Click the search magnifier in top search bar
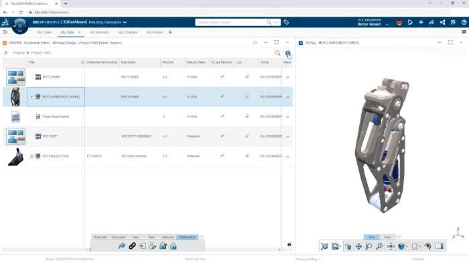The height and width of the screenshot is (263, 469). (x=269, y=22)
